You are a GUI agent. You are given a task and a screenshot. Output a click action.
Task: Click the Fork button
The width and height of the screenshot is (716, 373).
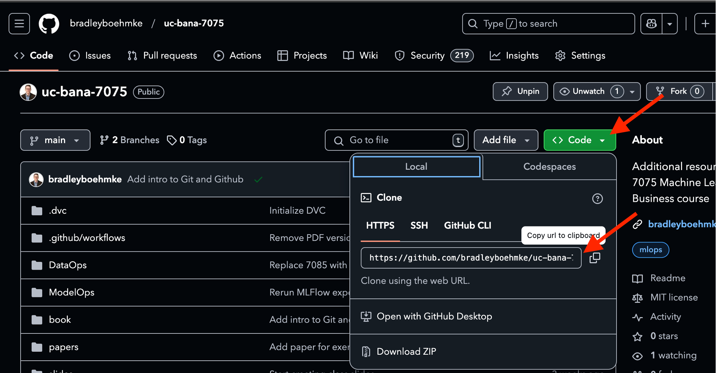point(679,91)
